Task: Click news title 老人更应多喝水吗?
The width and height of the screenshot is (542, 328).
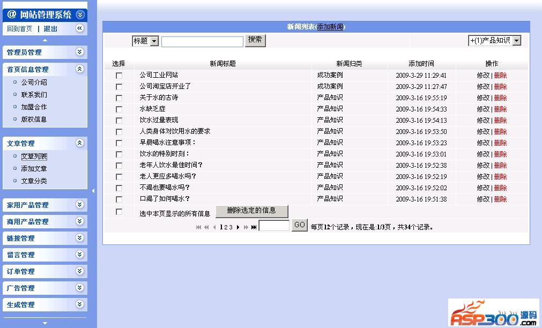Action: 168,176
